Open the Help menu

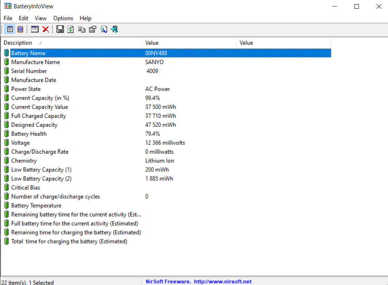(x=85, y=18)
